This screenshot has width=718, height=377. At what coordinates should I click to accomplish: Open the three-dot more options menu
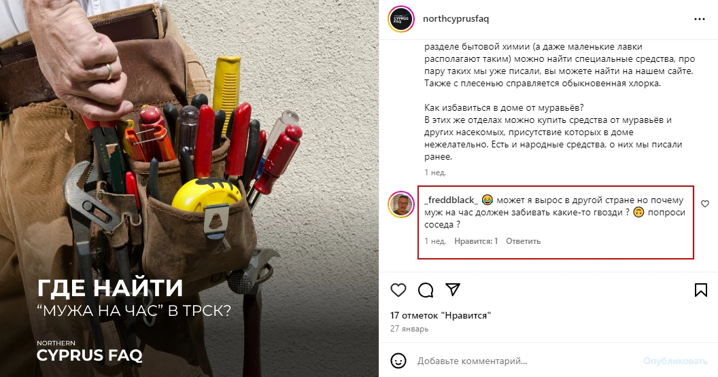[700, 19]
